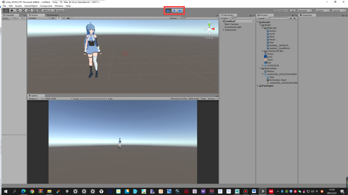Open Account dropdown
The image size is (348, 195).
[305, 11]
